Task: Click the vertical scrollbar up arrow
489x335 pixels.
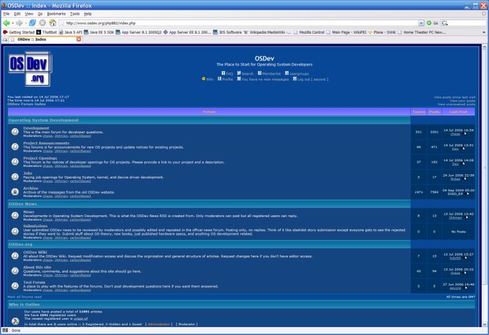Action: [x=484, y=47]
